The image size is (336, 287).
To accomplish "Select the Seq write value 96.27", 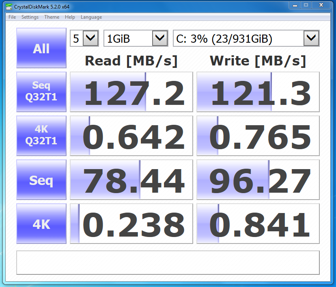I will [x=258, y=180].
